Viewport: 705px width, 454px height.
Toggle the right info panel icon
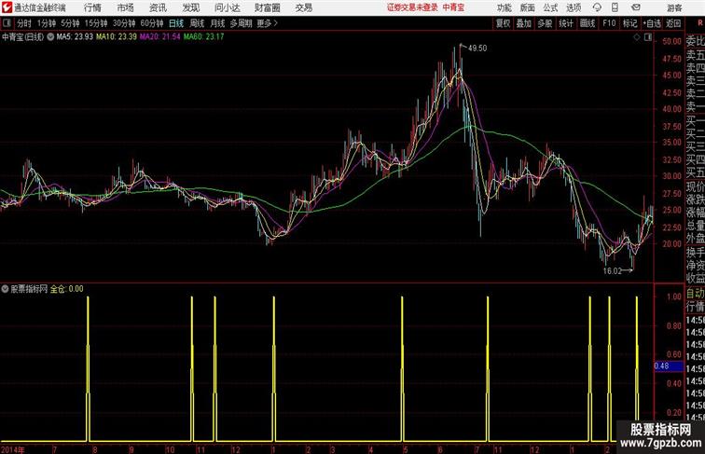point(648,37)
